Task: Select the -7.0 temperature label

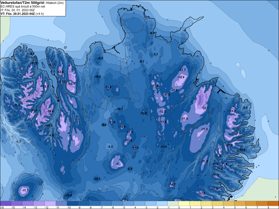Action: pos(52,72)
